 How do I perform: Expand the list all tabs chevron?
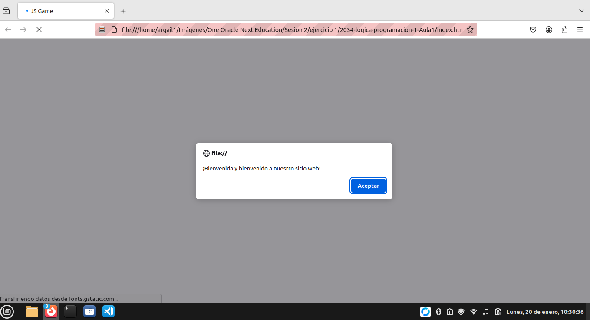[x=582, y=11]
